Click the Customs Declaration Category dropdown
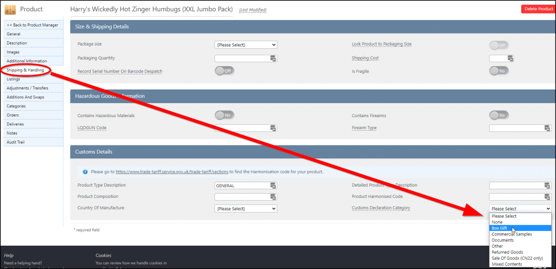The image size is (556, 269). coord(520,208)
